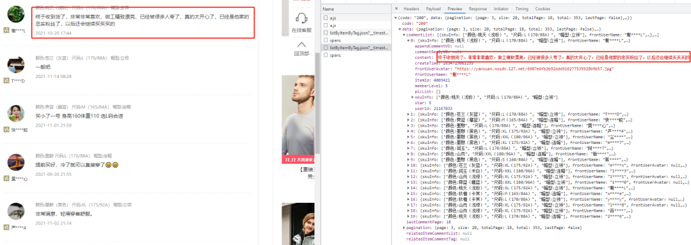
Task: Click Name column header in network list
Action: pos(328,9)
